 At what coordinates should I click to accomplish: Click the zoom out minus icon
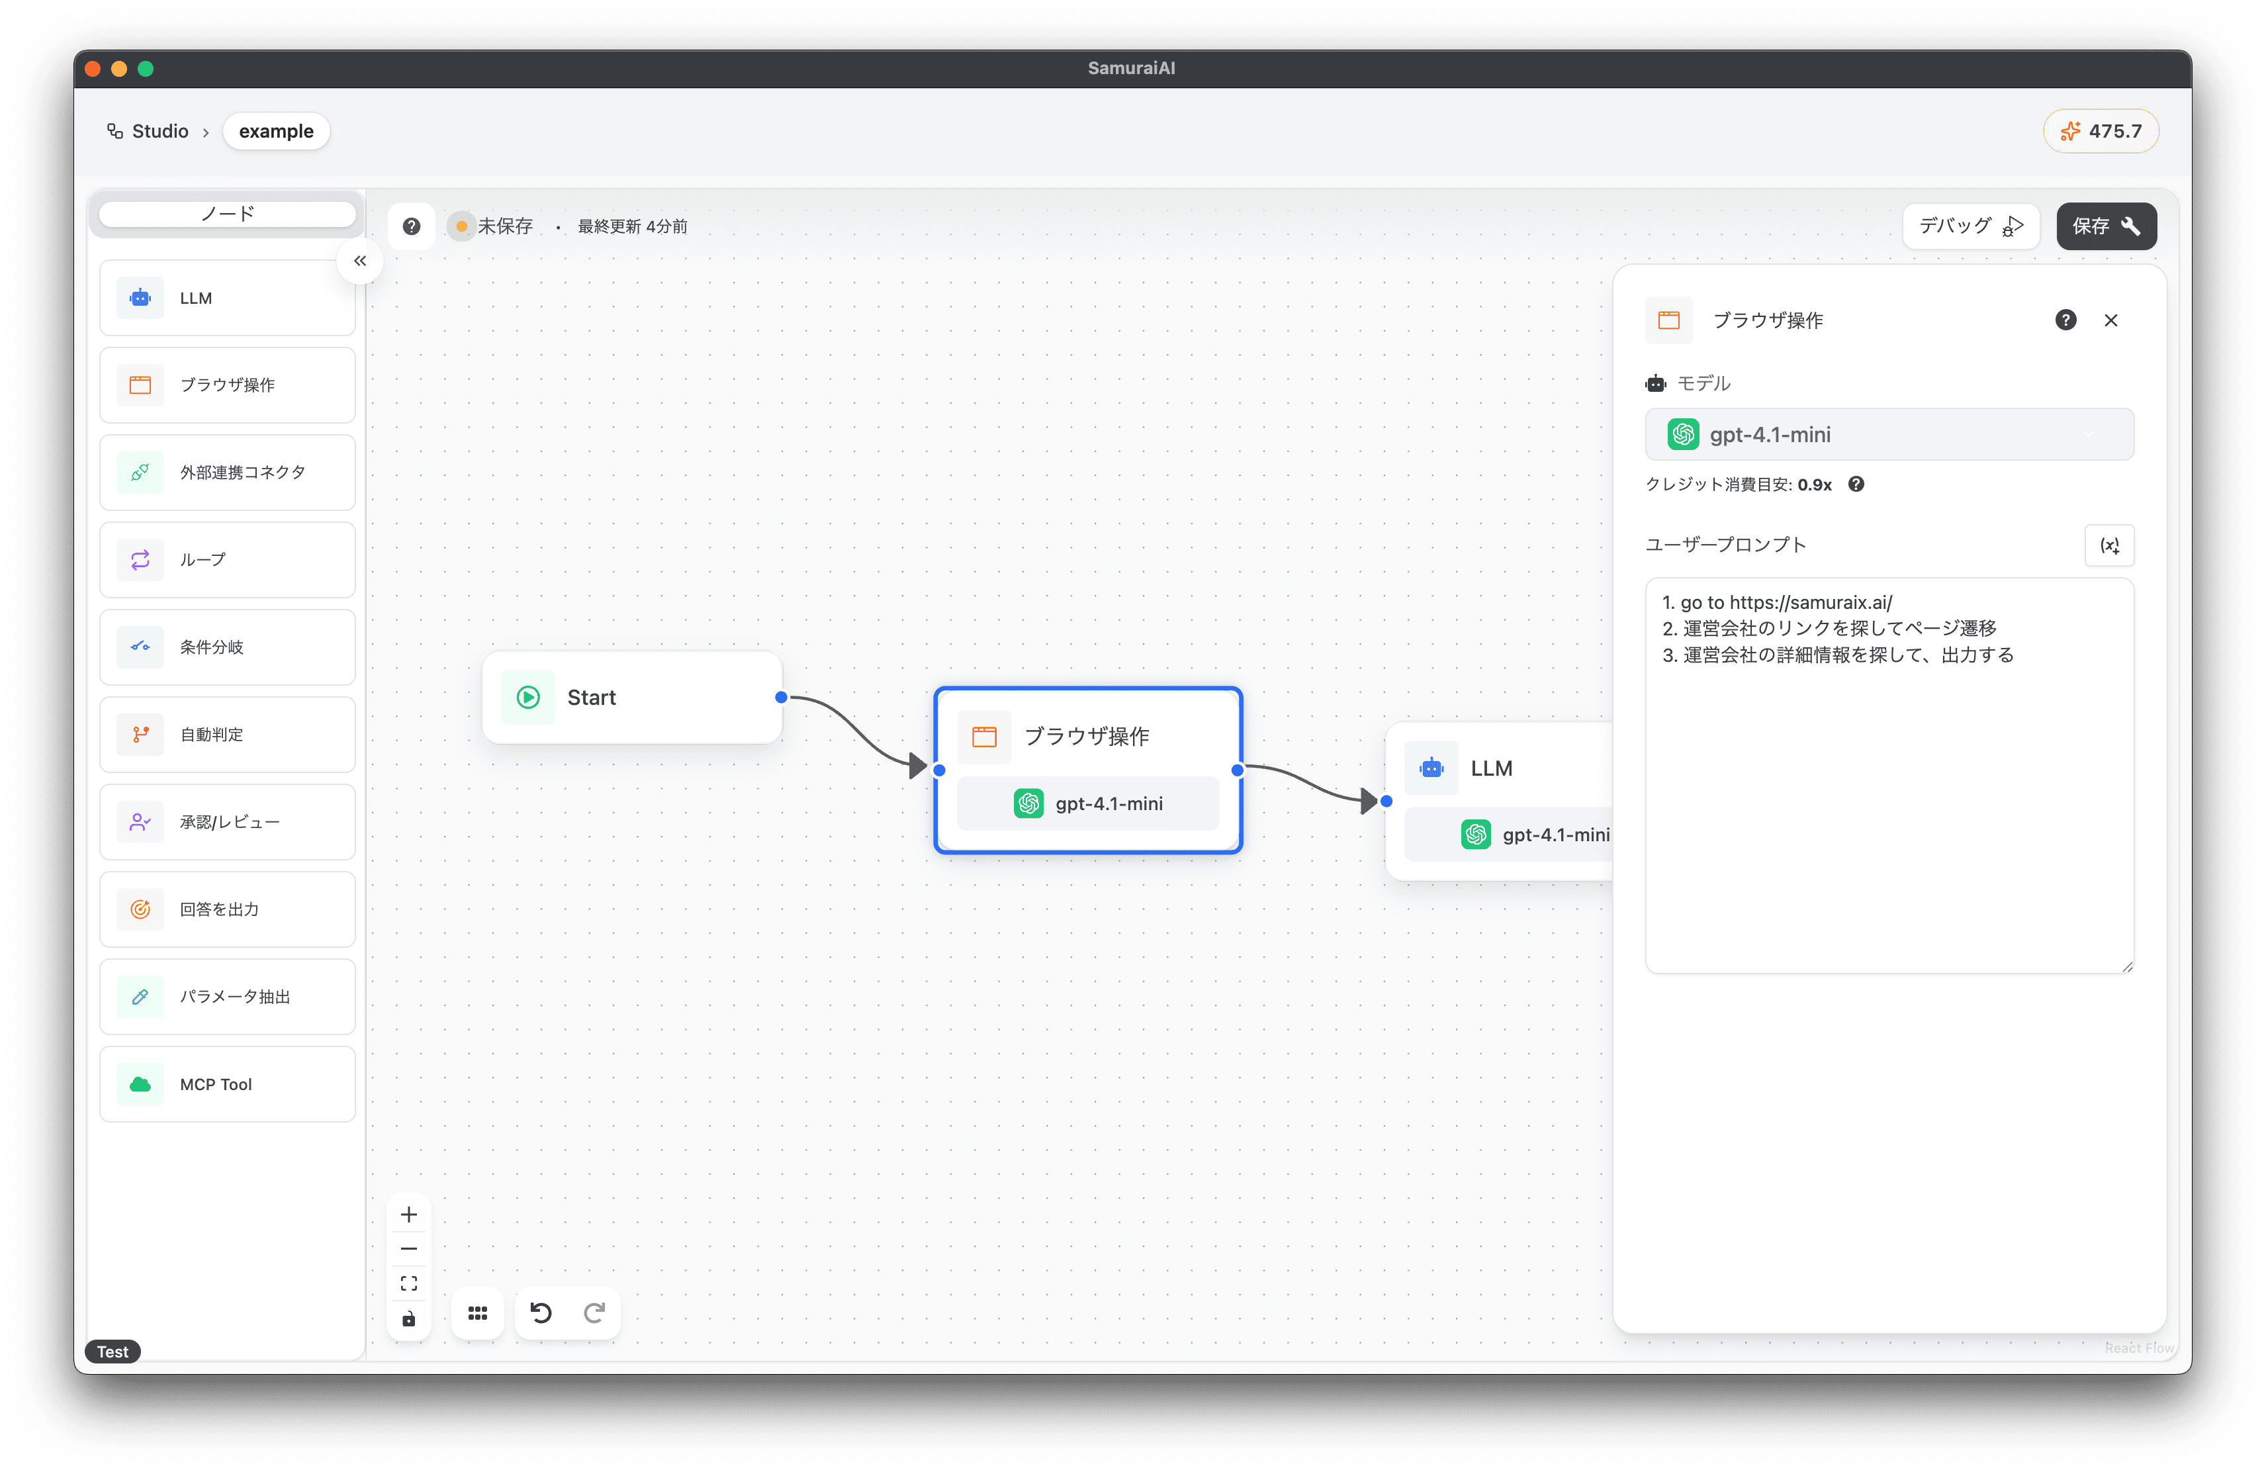(x=410, y=1248)
